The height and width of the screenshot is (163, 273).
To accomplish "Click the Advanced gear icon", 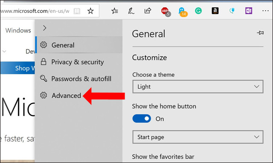I will pyautogui.click(x=44, y=95).
